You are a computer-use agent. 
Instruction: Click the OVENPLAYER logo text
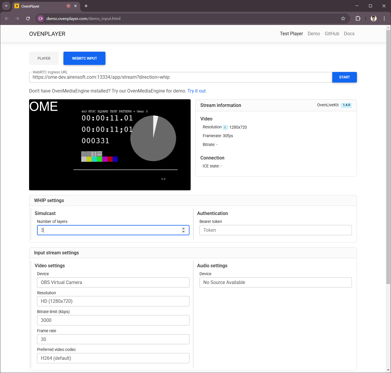pyautogui.click(x=47, y=34)
